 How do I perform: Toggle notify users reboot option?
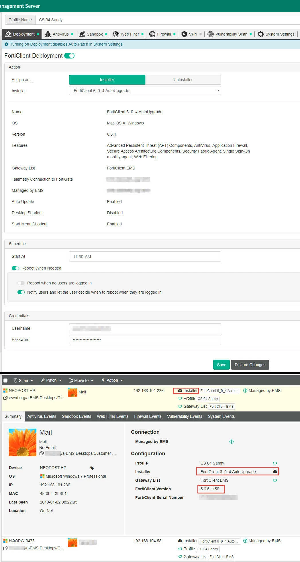(21, 292)
